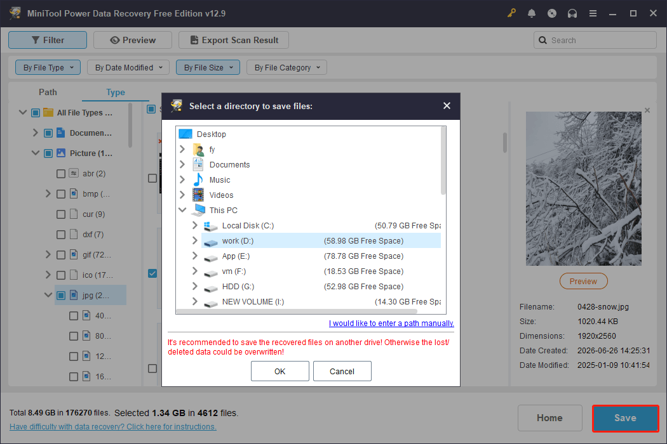
Task: Expand the work (D:) node
Action: tap(195, 240)
